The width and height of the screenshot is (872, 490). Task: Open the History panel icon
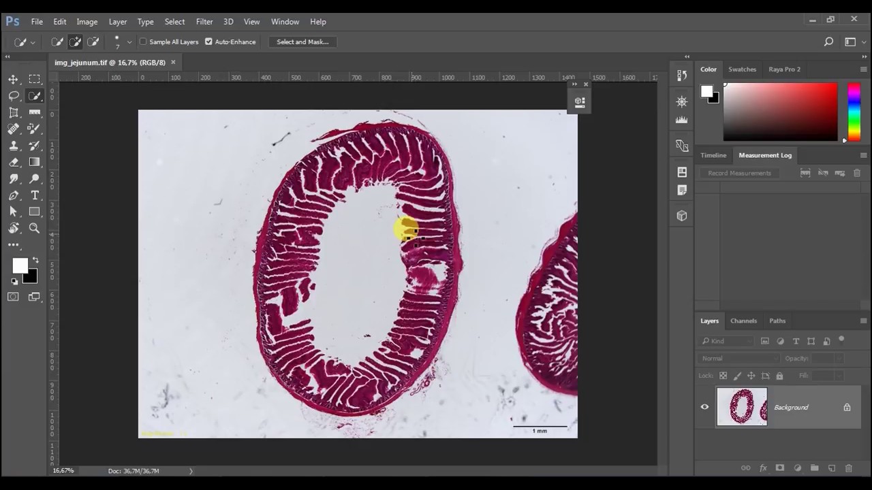tap(682, 76)
